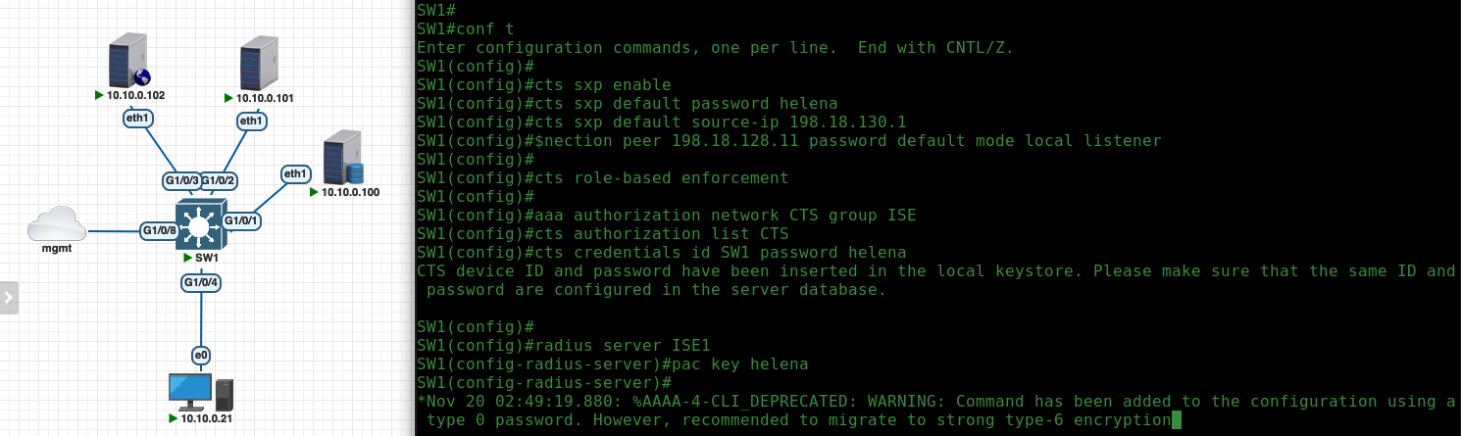Select the SW1 switch icon

tap(200, 226)
